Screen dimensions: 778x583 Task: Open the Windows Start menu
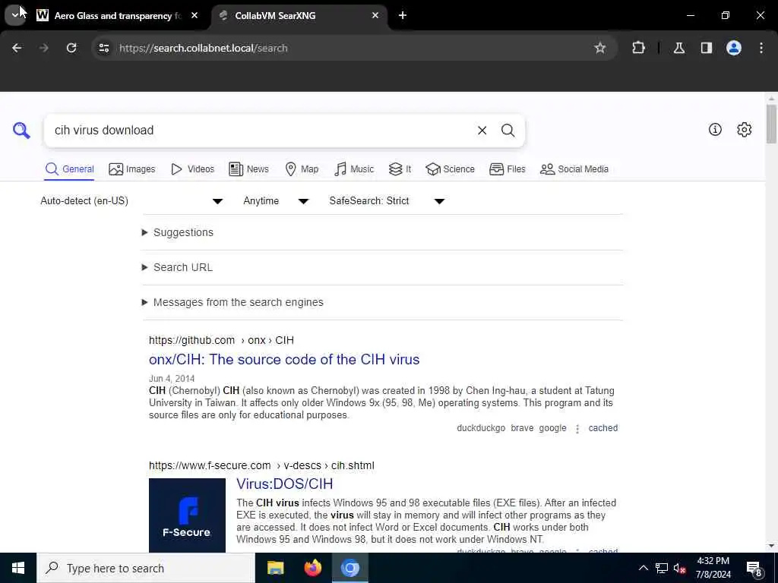pos(18,568)
